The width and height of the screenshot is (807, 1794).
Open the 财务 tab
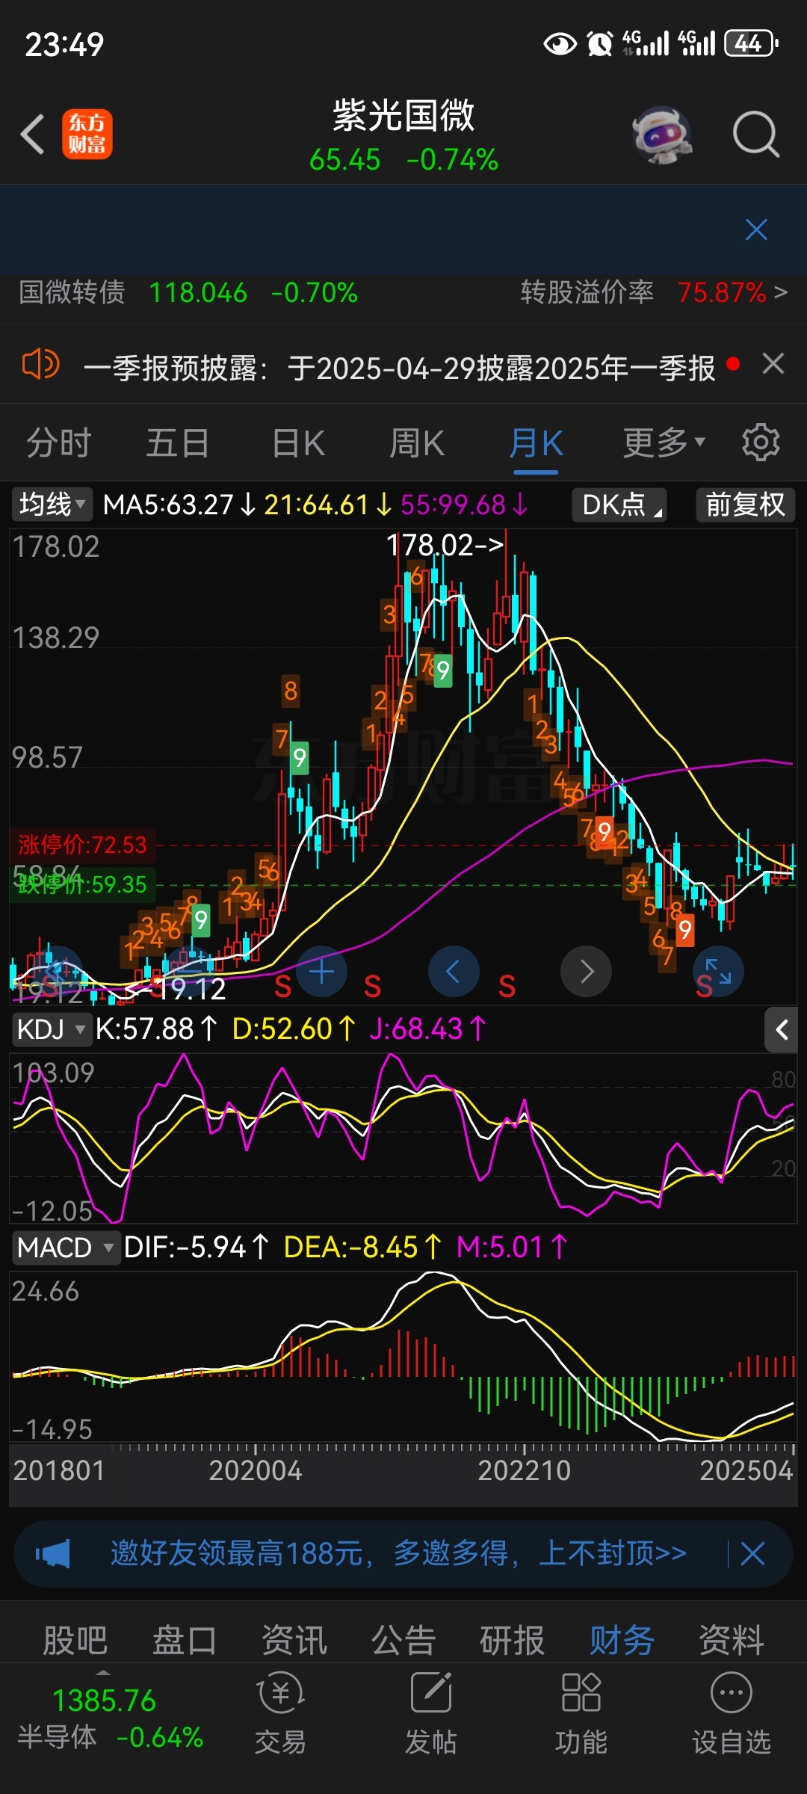click(x=622, y=1641)
